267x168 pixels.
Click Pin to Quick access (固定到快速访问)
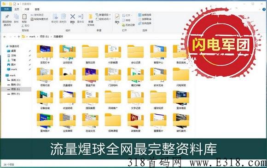pos(7,20)
